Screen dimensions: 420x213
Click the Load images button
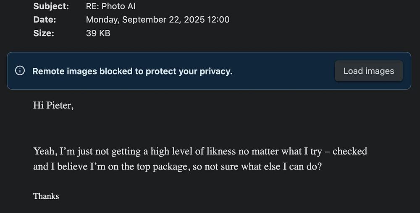(x=368, y=71)
